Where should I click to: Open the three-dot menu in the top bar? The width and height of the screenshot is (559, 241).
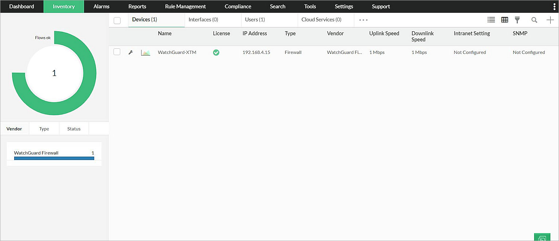[554, 6]
